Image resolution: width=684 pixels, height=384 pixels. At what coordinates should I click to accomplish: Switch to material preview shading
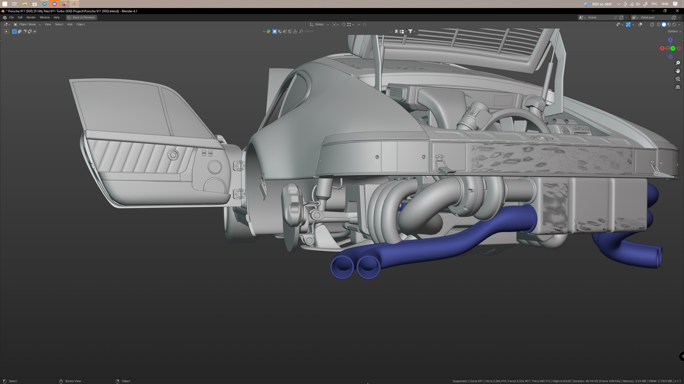[x=669, y=25]
